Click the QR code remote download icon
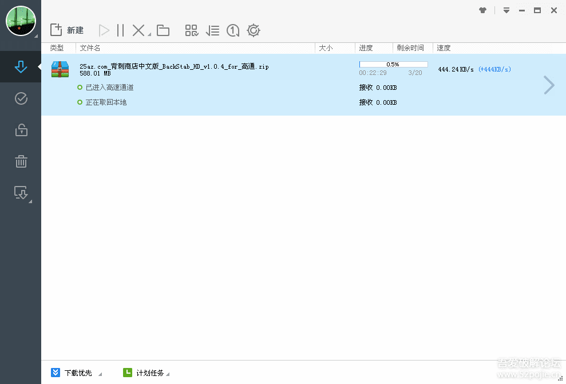 (x=191, y=30)
